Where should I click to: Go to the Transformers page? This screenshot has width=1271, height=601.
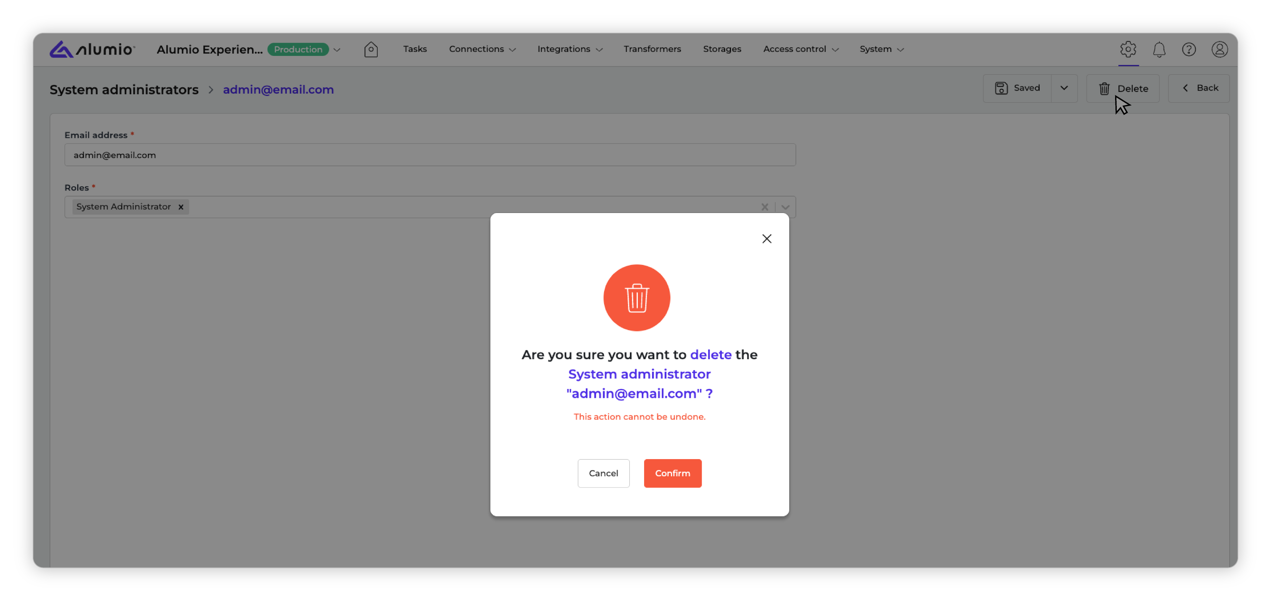click(652, 49)
